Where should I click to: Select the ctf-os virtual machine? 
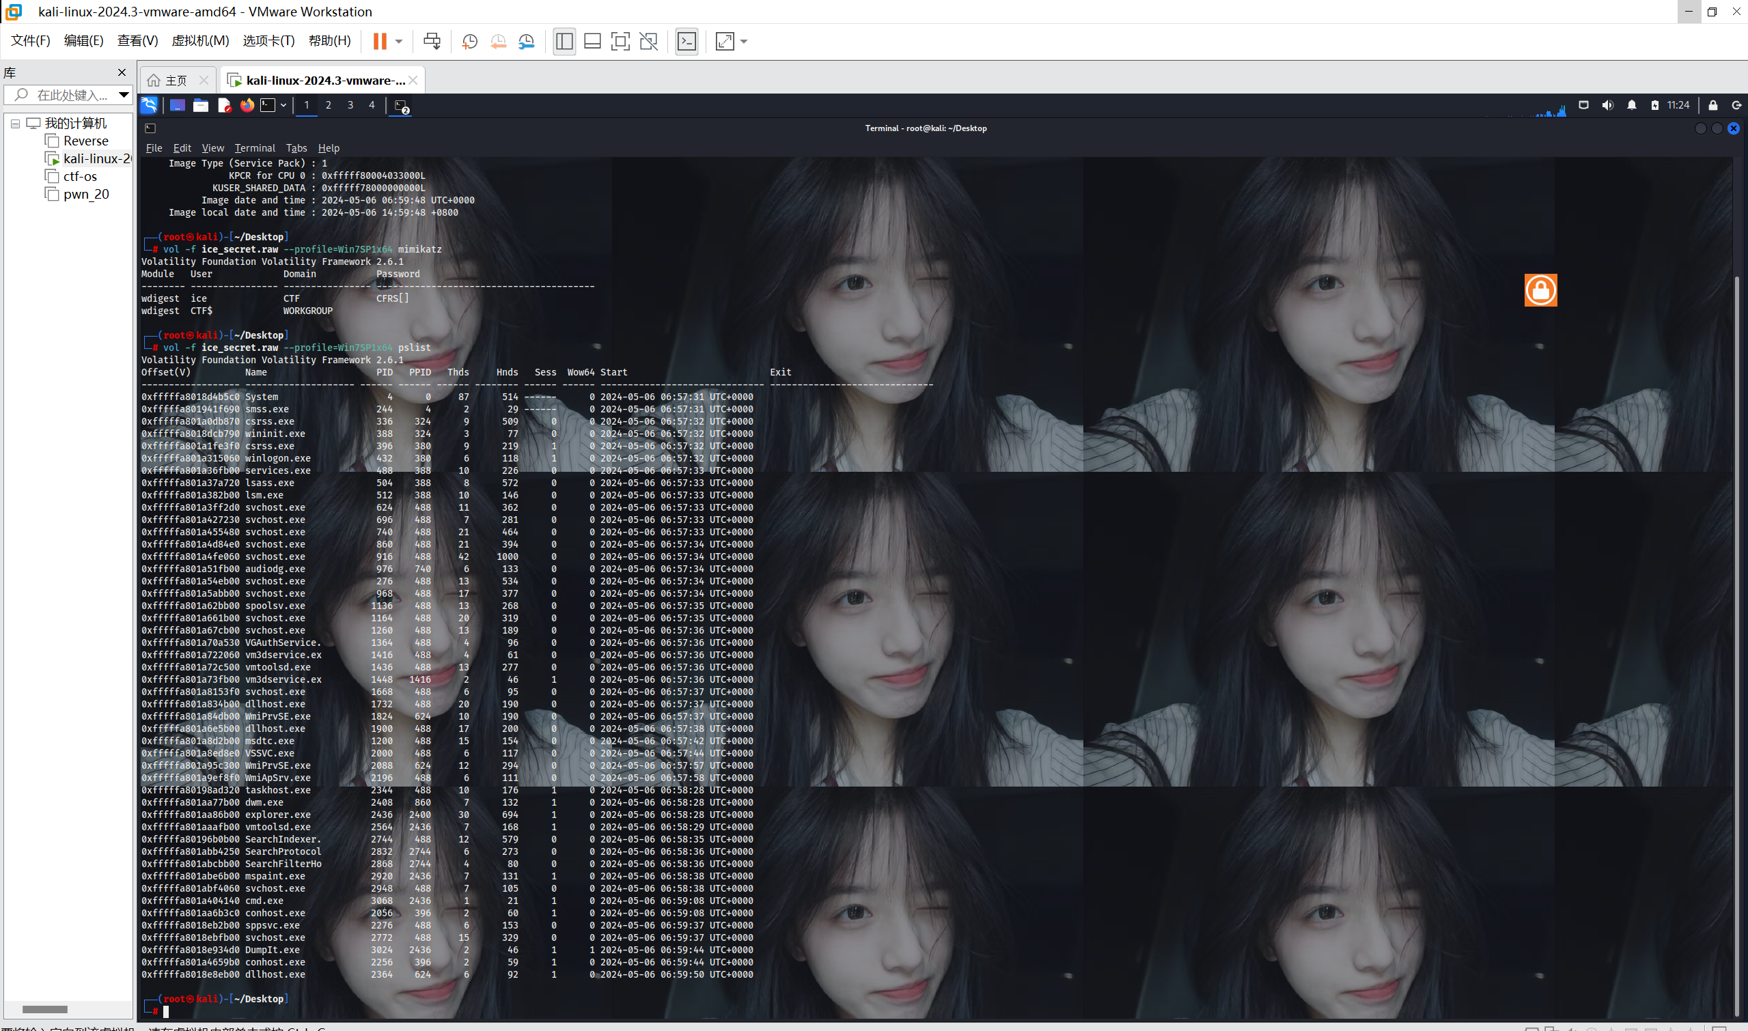pos(80,176)
